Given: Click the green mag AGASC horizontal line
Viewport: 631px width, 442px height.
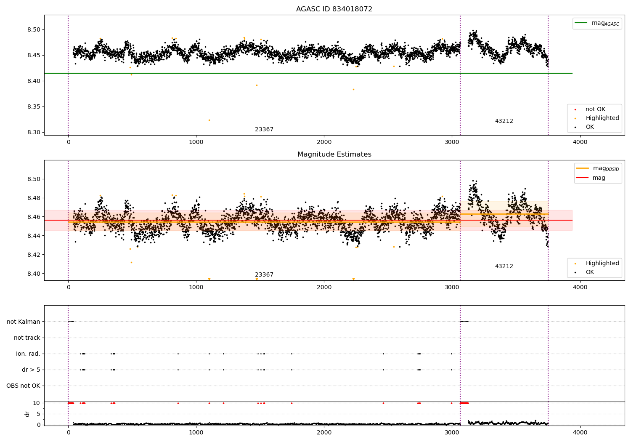Looking at the screenshot, I should pos(308,73).
